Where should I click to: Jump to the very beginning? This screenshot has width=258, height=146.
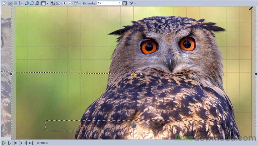15,143
